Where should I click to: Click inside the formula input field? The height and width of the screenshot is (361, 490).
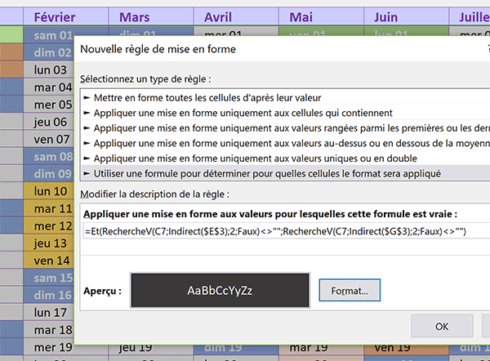[x=286, y=231]
